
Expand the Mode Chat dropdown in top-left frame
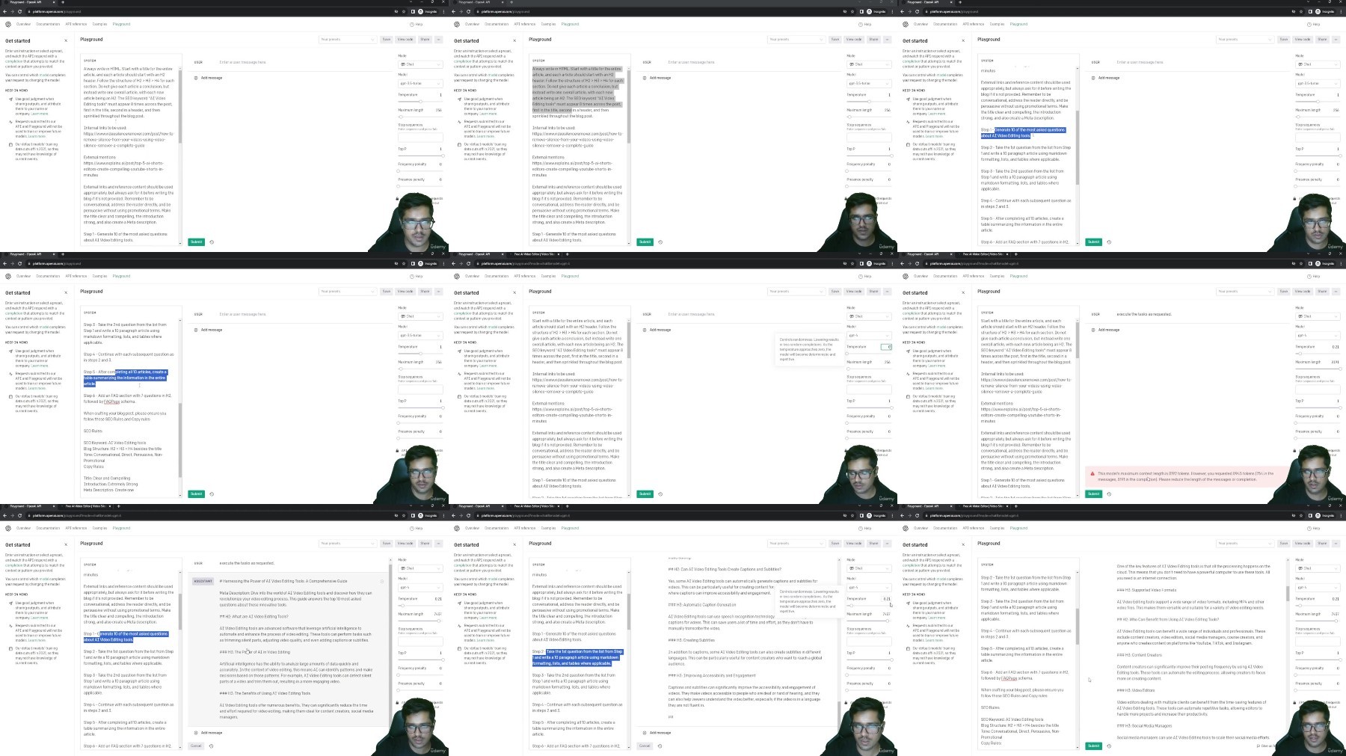point(420,64)
